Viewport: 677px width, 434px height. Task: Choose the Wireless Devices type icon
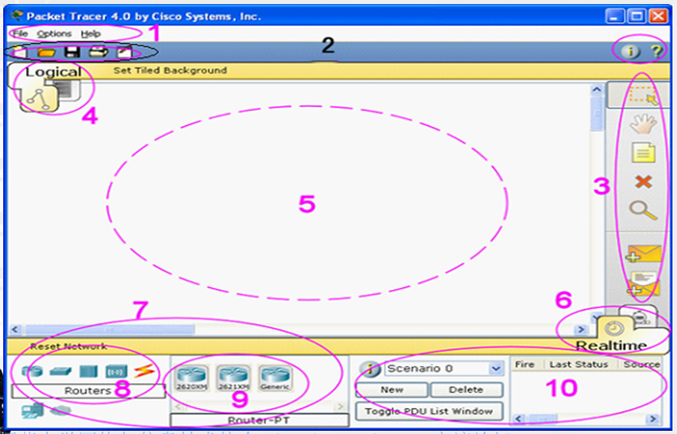(x=116, y=371)
